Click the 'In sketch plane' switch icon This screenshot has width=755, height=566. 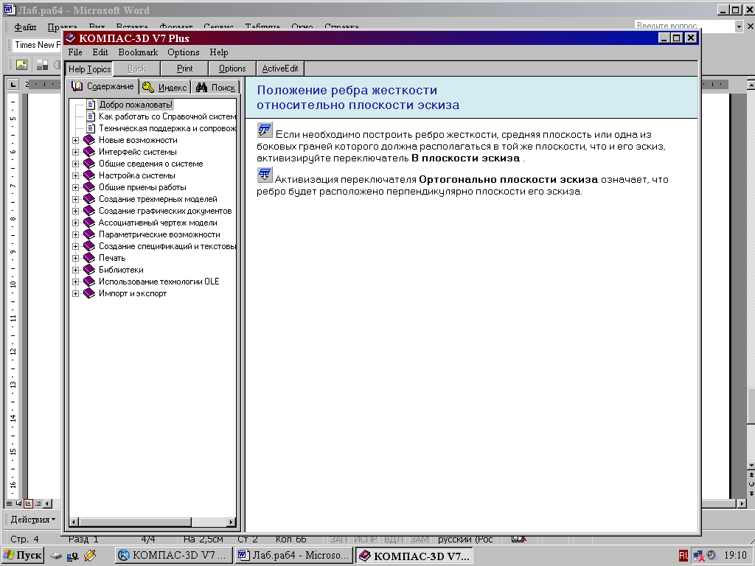(265, 130)
